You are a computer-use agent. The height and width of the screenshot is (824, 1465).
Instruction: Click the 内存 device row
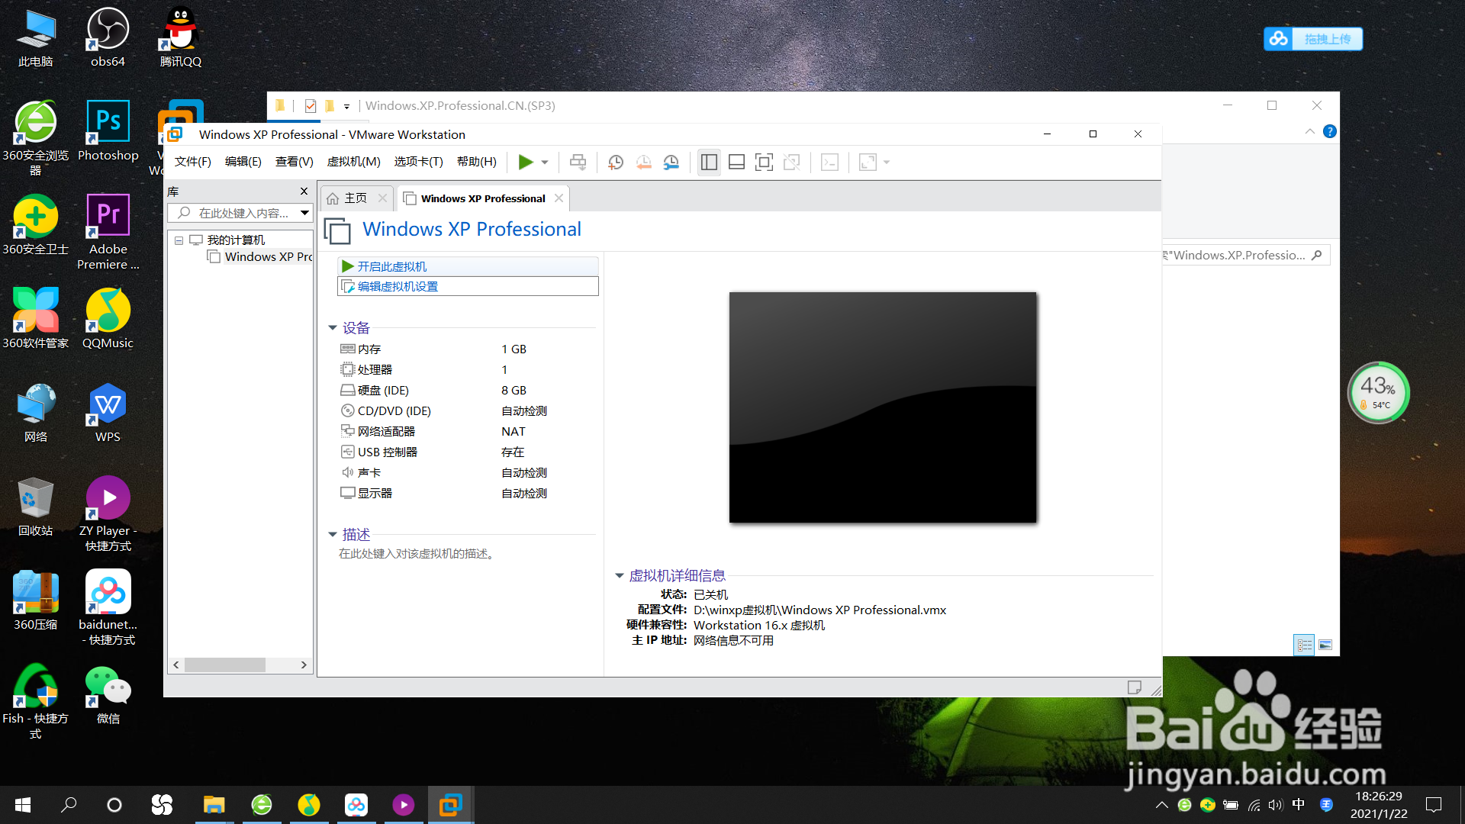(x=466, y=349)
